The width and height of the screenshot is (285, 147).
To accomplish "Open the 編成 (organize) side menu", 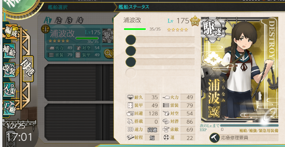I will pyautogui.click(x=11, y=32).
